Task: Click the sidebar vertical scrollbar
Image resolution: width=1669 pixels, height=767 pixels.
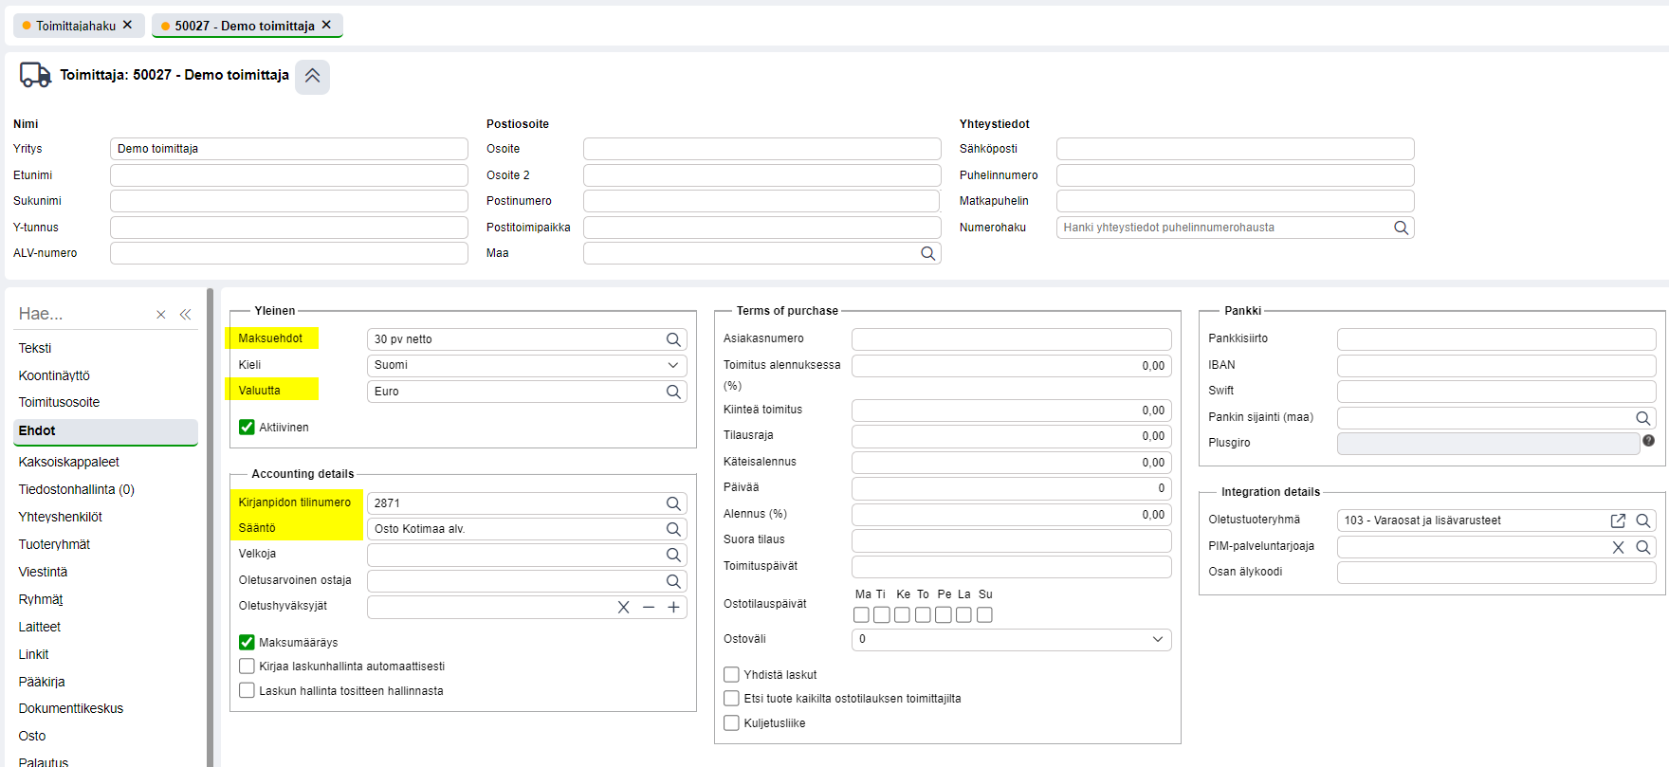Action: [x=210, y=527]
